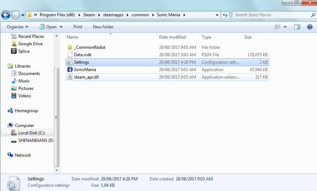The image size is (317, 191).
Task: Select steamapps in breadcrumb path
Action: (x=113, y=15)
